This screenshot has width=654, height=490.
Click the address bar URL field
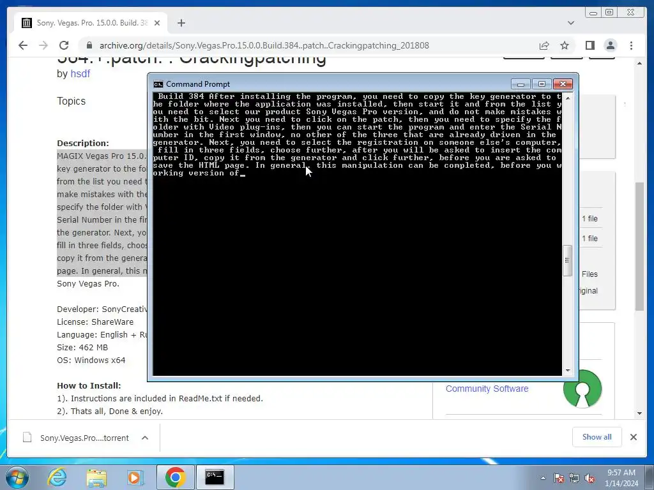tap(308, 45)
